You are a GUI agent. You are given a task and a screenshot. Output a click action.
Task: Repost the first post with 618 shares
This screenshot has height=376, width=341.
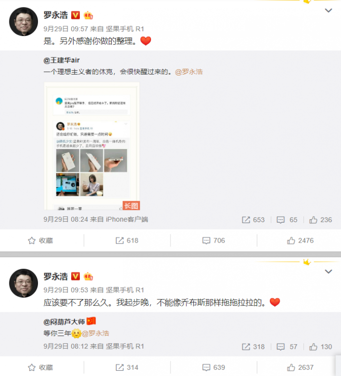pos(127,241)
